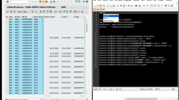Click the Check Table... button
179x100 pixels.
click(23, 12)
